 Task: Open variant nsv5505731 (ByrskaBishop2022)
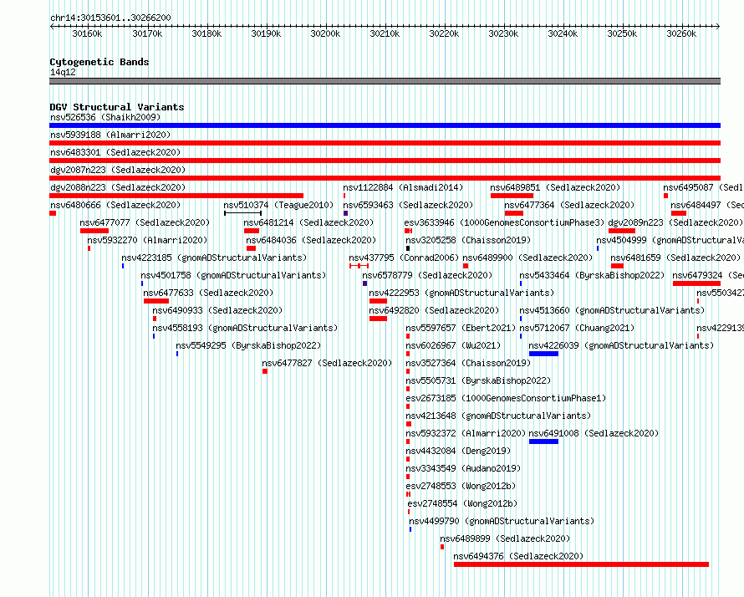[x=478, y=380]
